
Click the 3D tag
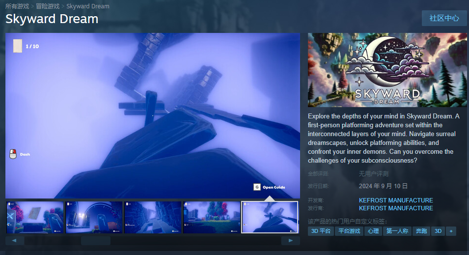pyautogui.click(x=438, y=231)
